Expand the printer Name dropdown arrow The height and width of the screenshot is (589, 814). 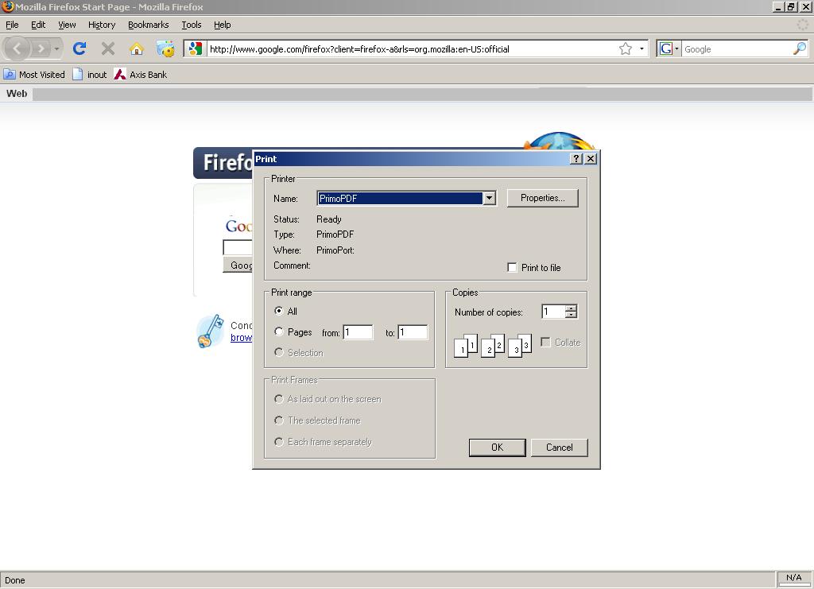pos(489,198)
